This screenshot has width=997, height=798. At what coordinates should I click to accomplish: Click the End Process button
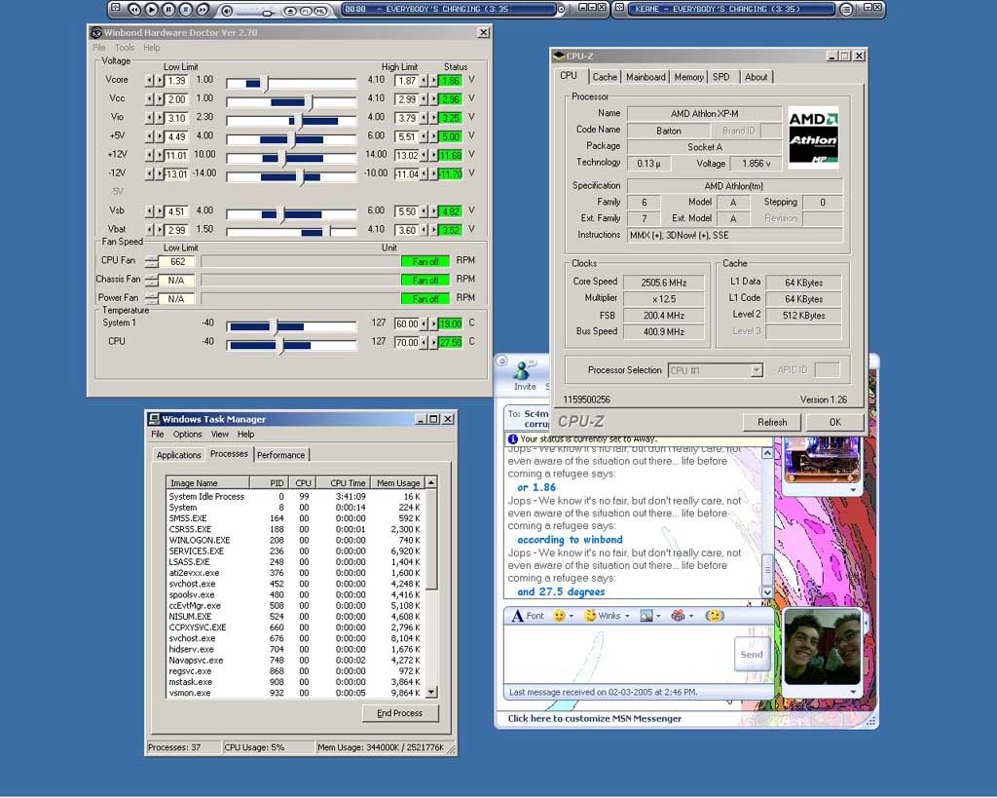(400, 713)
